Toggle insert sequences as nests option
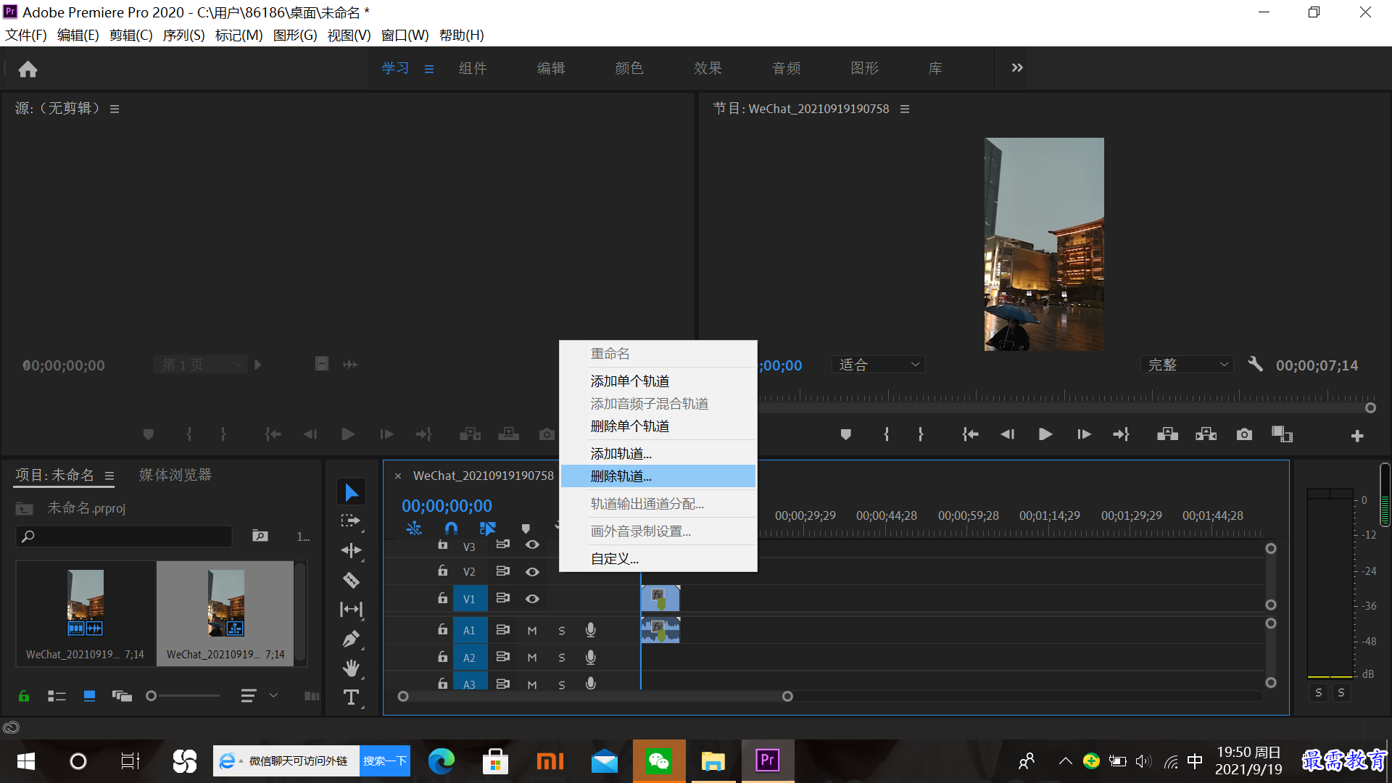This screenshot has width=1392, height=783. [x=414, y=529]
